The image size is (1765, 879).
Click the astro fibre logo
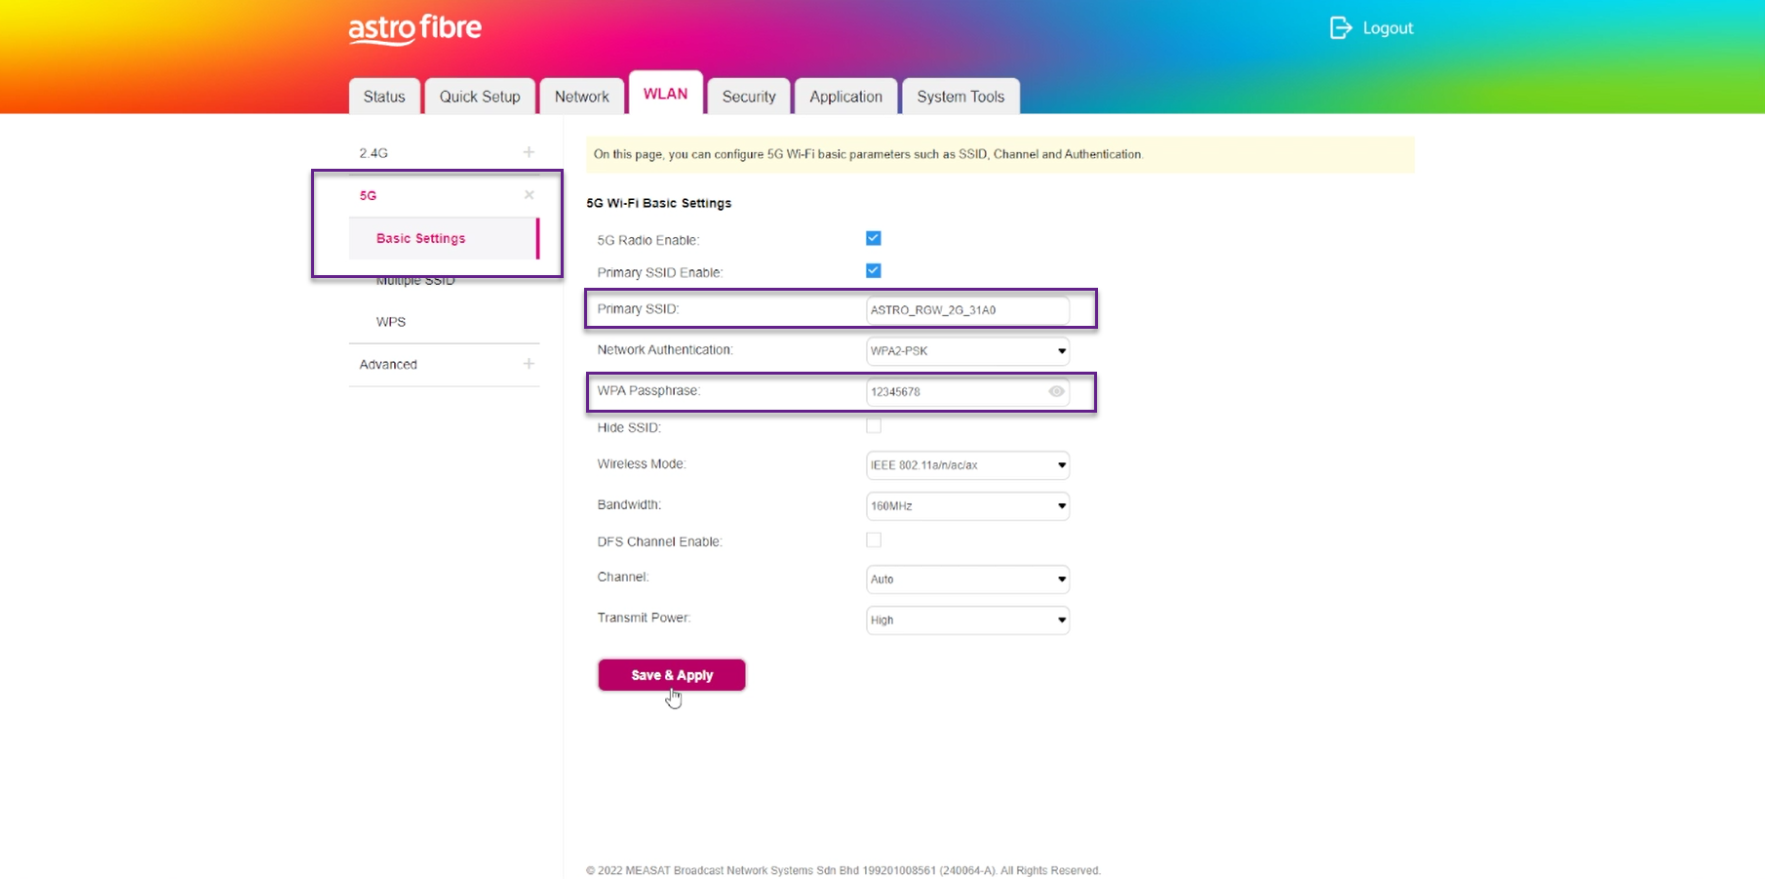414,29
